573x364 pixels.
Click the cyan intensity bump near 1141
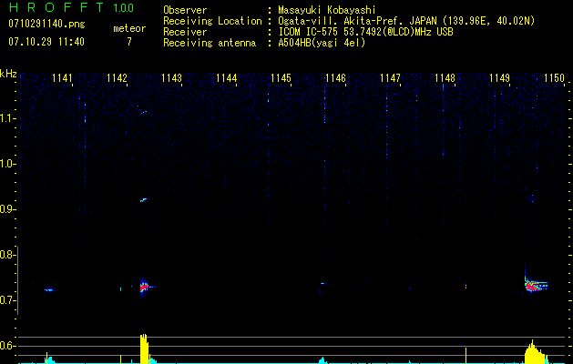pos(49,360)
